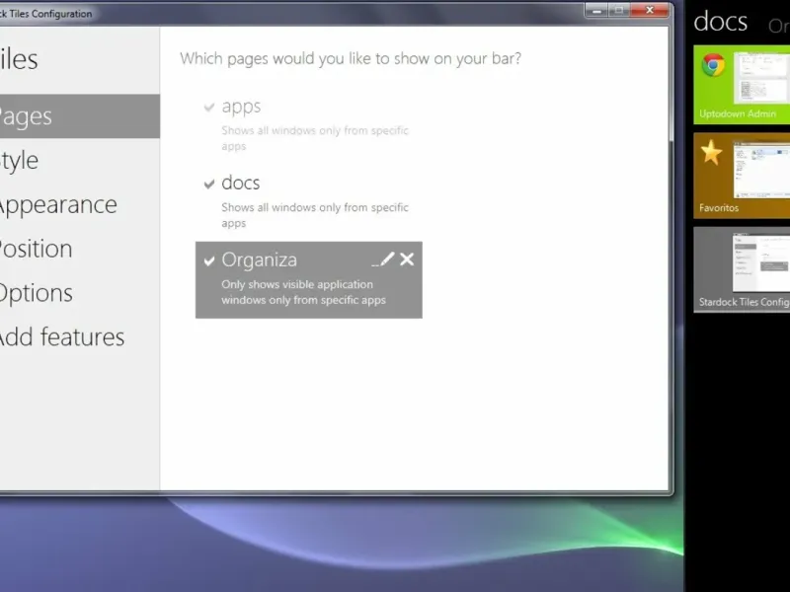Toggle the Organiza page checkmark
Screen dimensions: 790x592
209,260
